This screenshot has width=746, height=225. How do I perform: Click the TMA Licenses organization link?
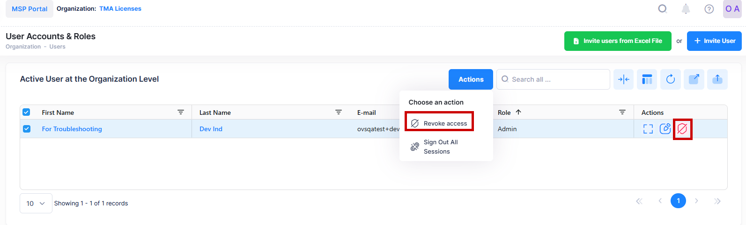click(120, 9)
